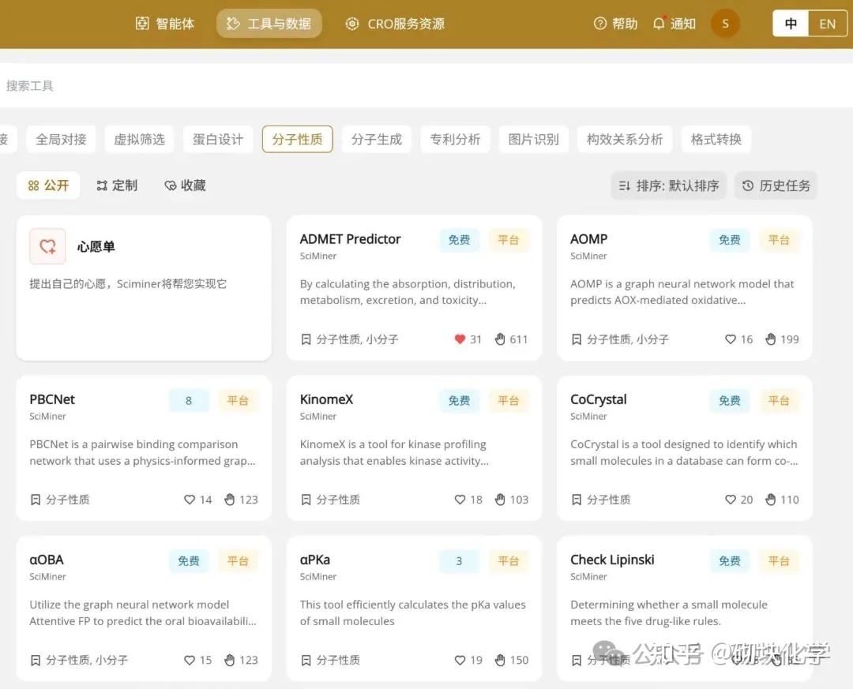
Task: Like ADMET Predictor by clicking its heart icon
Action: click(x=460, y=339)
